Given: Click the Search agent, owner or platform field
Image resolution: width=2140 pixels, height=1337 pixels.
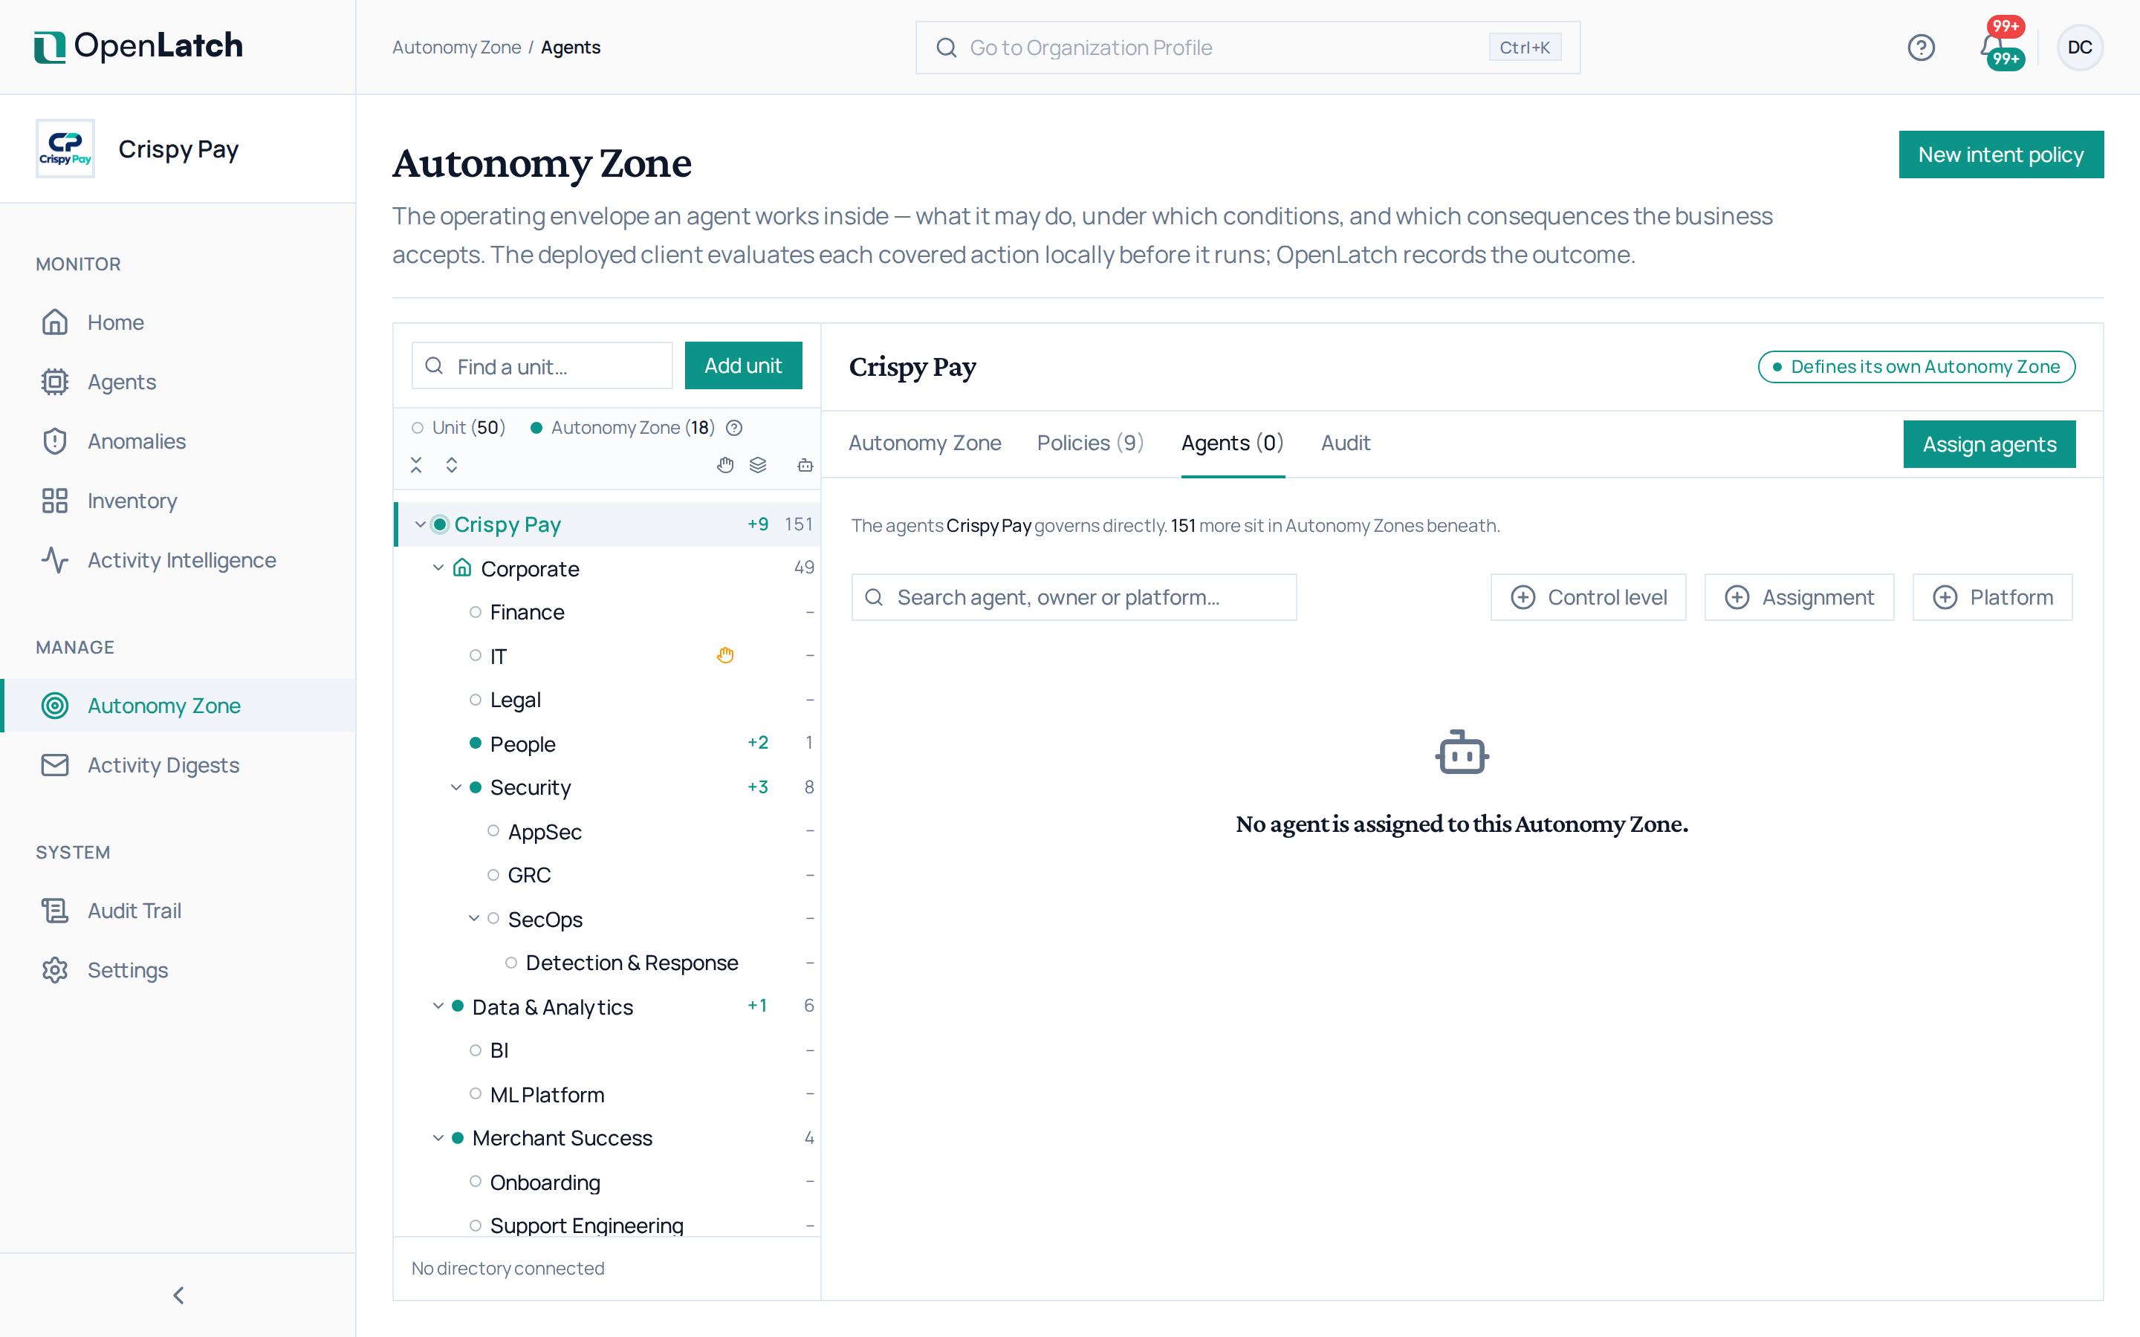Looking at the screenshot, I should [x=1074, y=597].
